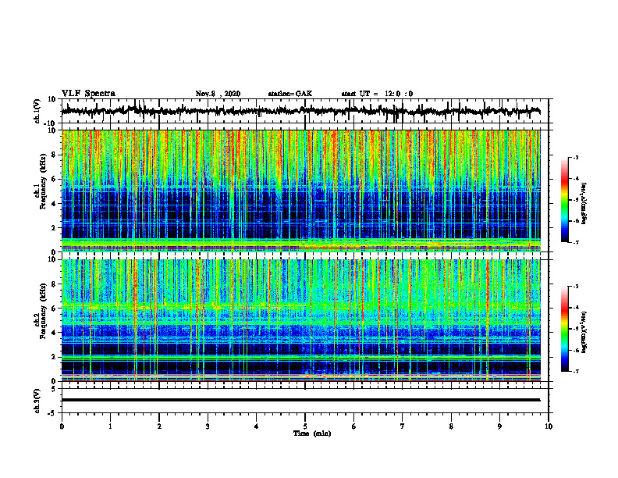Image resolution: width=618 pixels, height=478 pixels.
Task: Click the thick black ch.3 signal line
Action: point(301,400)
